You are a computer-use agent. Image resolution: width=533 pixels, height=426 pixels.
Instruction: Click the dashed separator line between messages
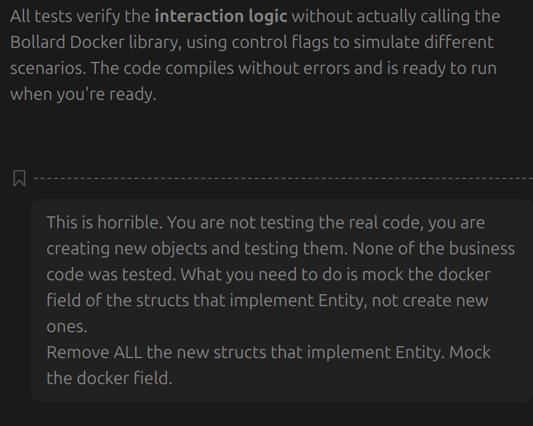coord(279,177)
